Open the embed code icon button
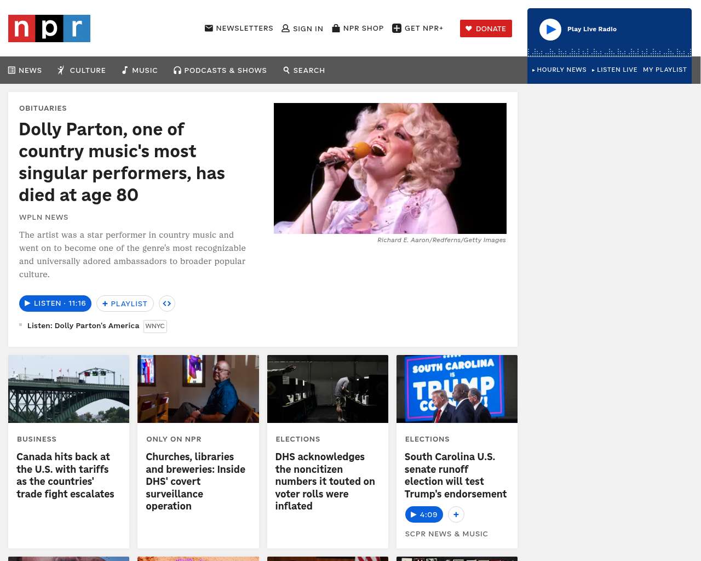The image size is (701, 561). tap(167, 304)
